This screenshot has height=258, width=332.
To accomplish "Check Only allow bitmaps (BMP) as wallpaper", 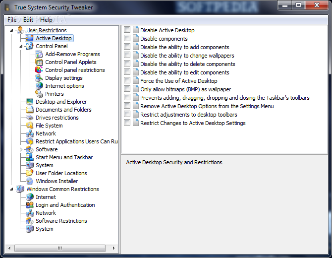I will coord(127,89).
